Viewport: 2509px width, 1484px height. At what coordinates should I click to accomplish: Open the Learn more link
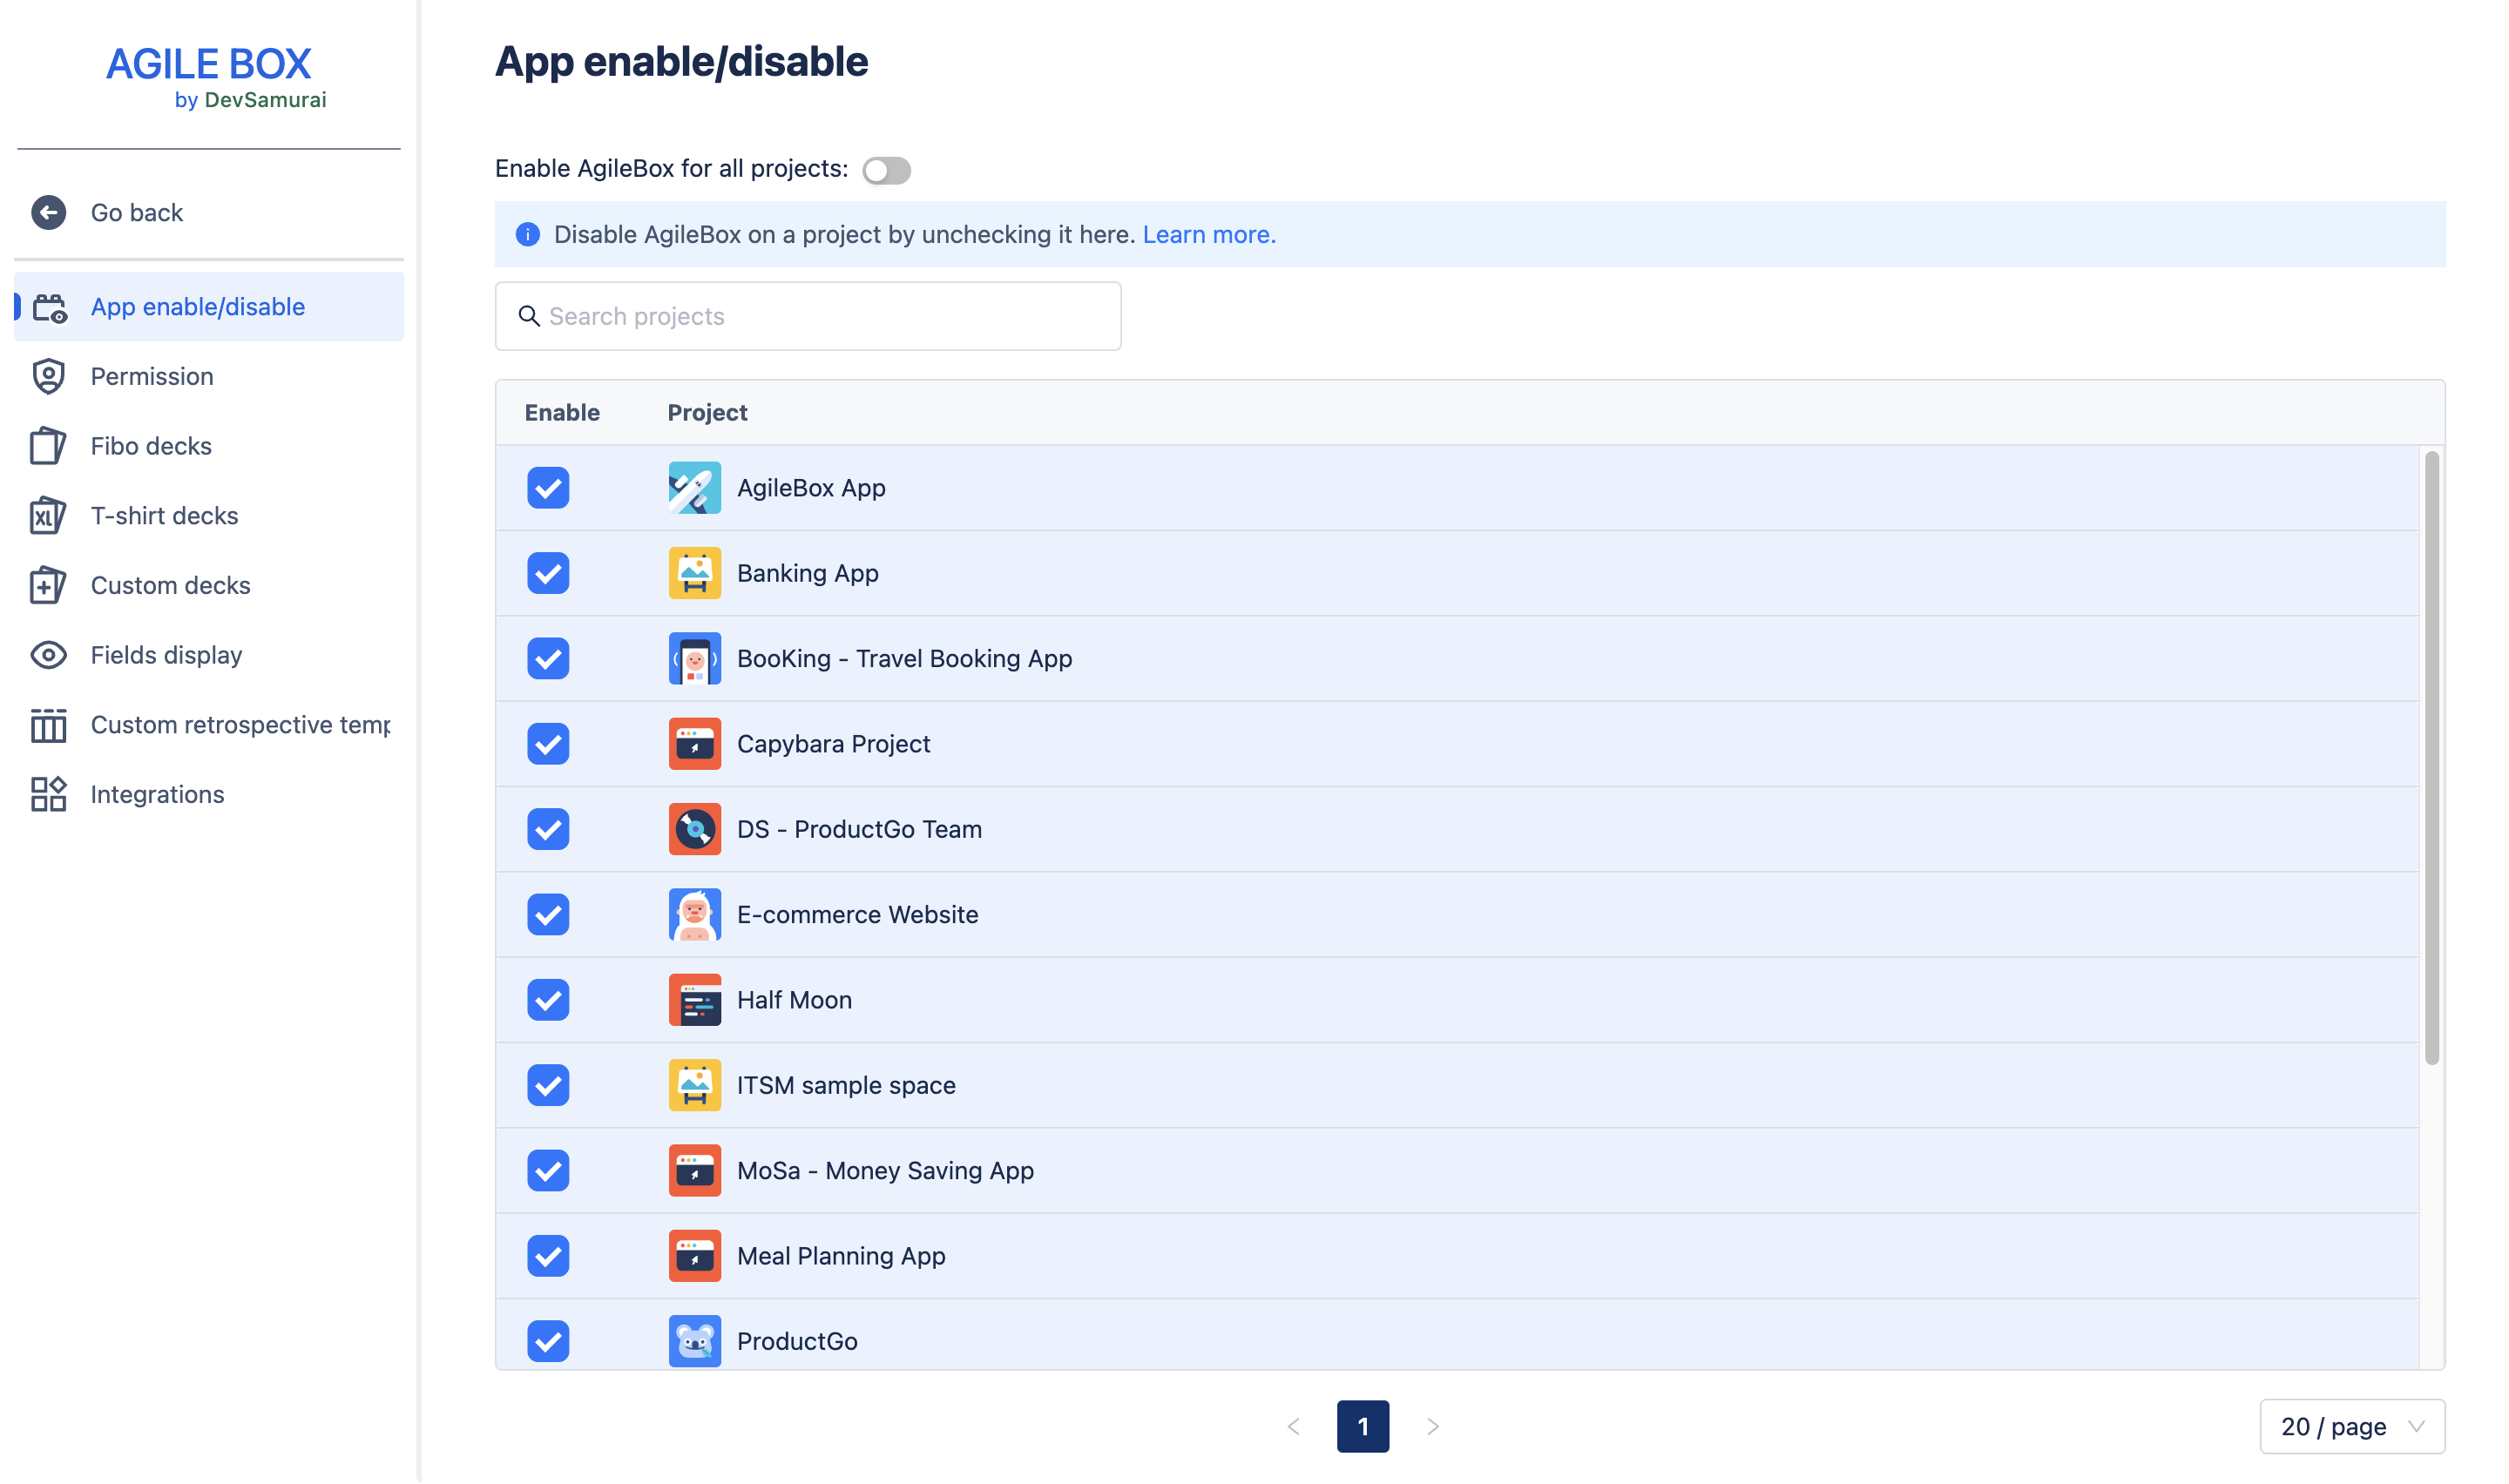click(1209, 235)
